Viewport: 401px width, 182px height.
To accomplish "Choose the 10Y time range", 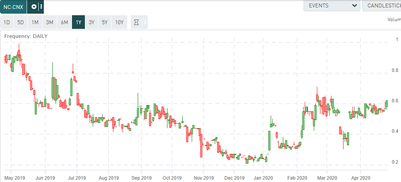I will [x=119, y=22].
